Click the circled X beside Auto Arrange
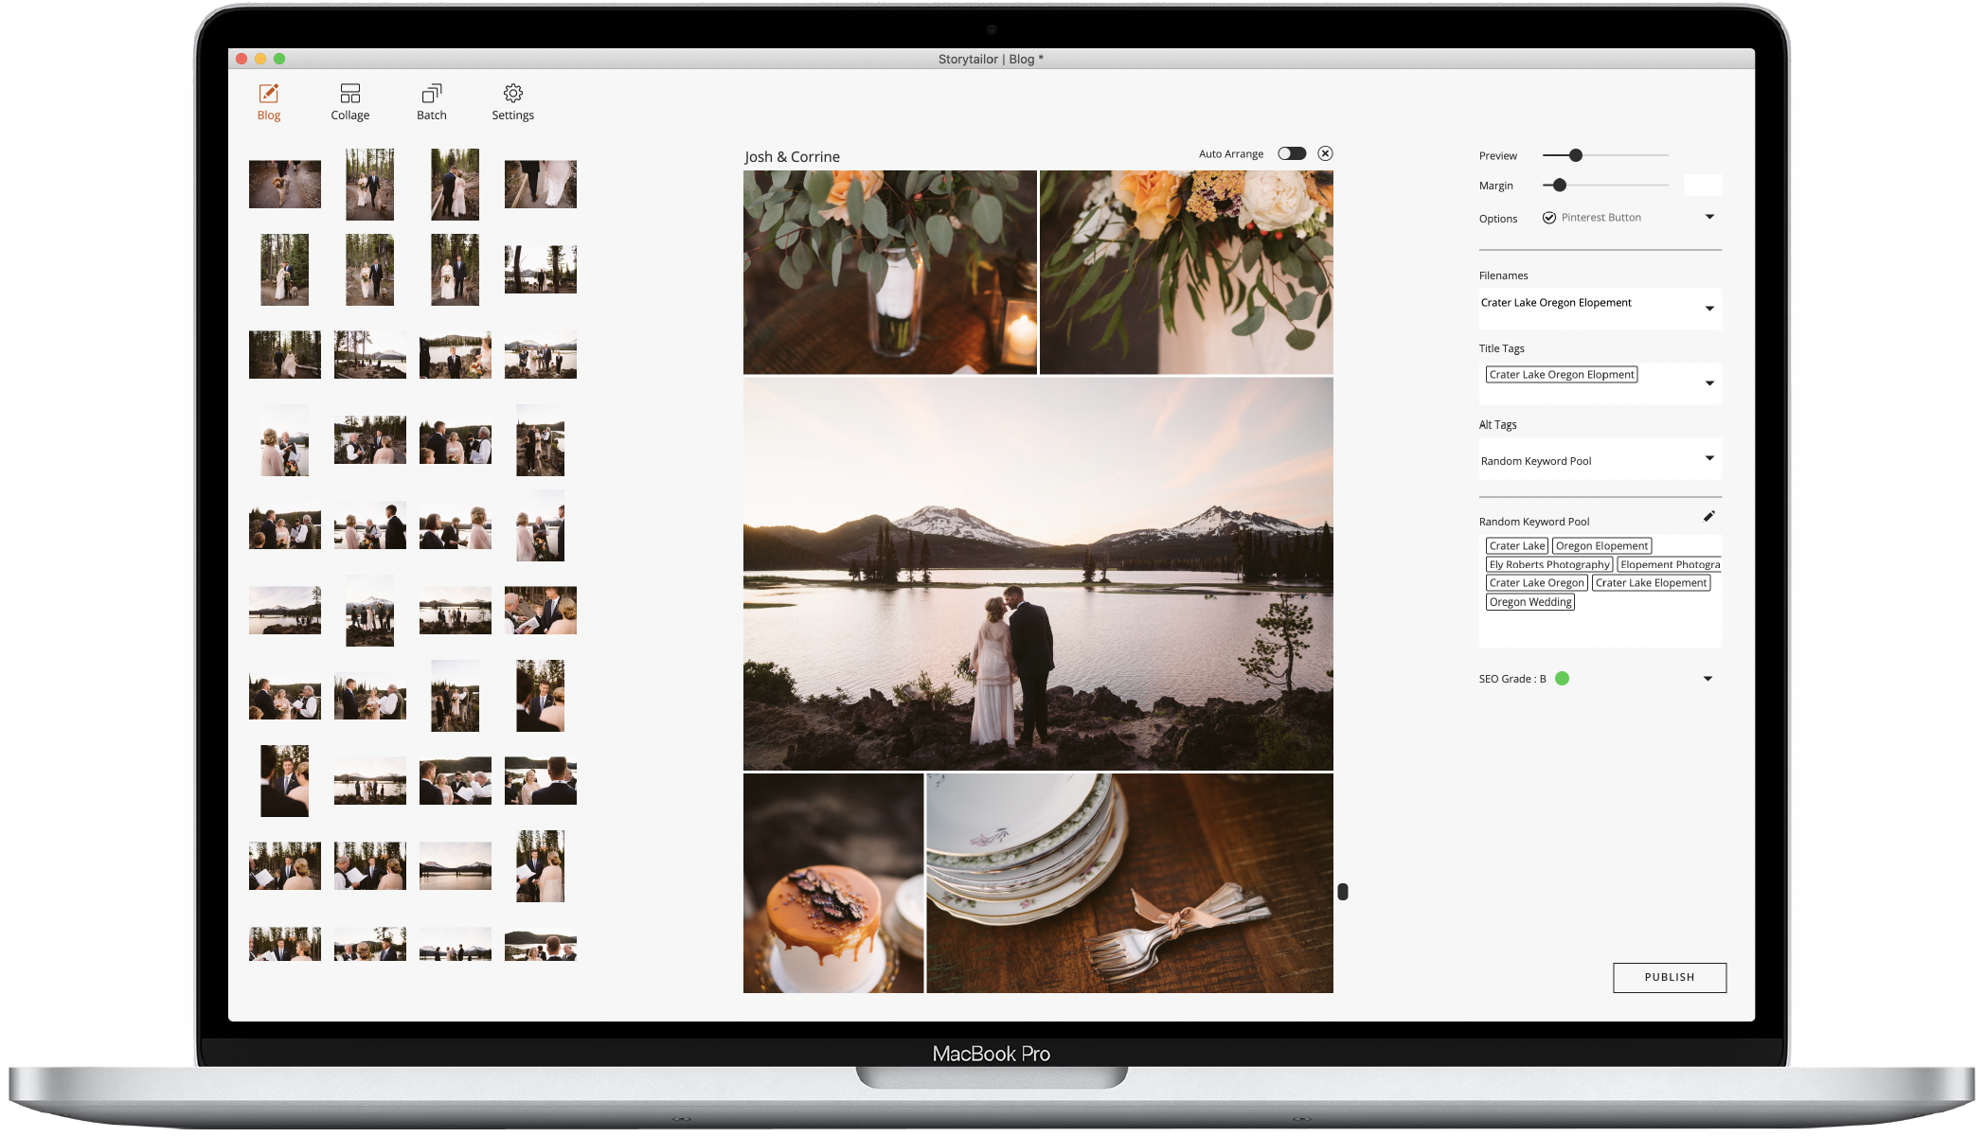Image resolution: width=1985 pixels, height=1137 pixels. click(x=1326, y=153)
